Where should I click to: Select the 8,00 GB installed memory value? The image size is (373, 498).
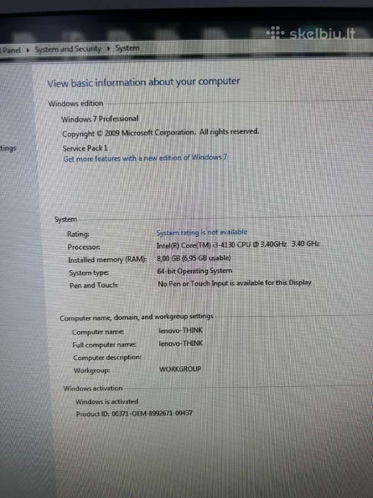(x=194, y=258)
